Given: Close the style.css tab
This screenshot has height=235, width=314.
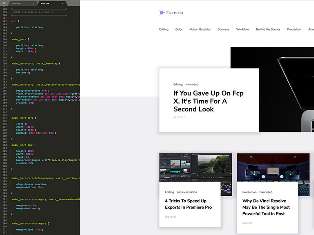Looking at the screenshot, I should point(63,3).
